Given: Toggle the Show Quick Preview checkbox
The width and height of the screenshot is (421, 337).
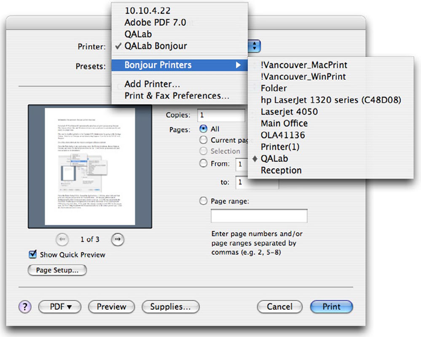Looking at the screenshot, I should tap(33, 254).
